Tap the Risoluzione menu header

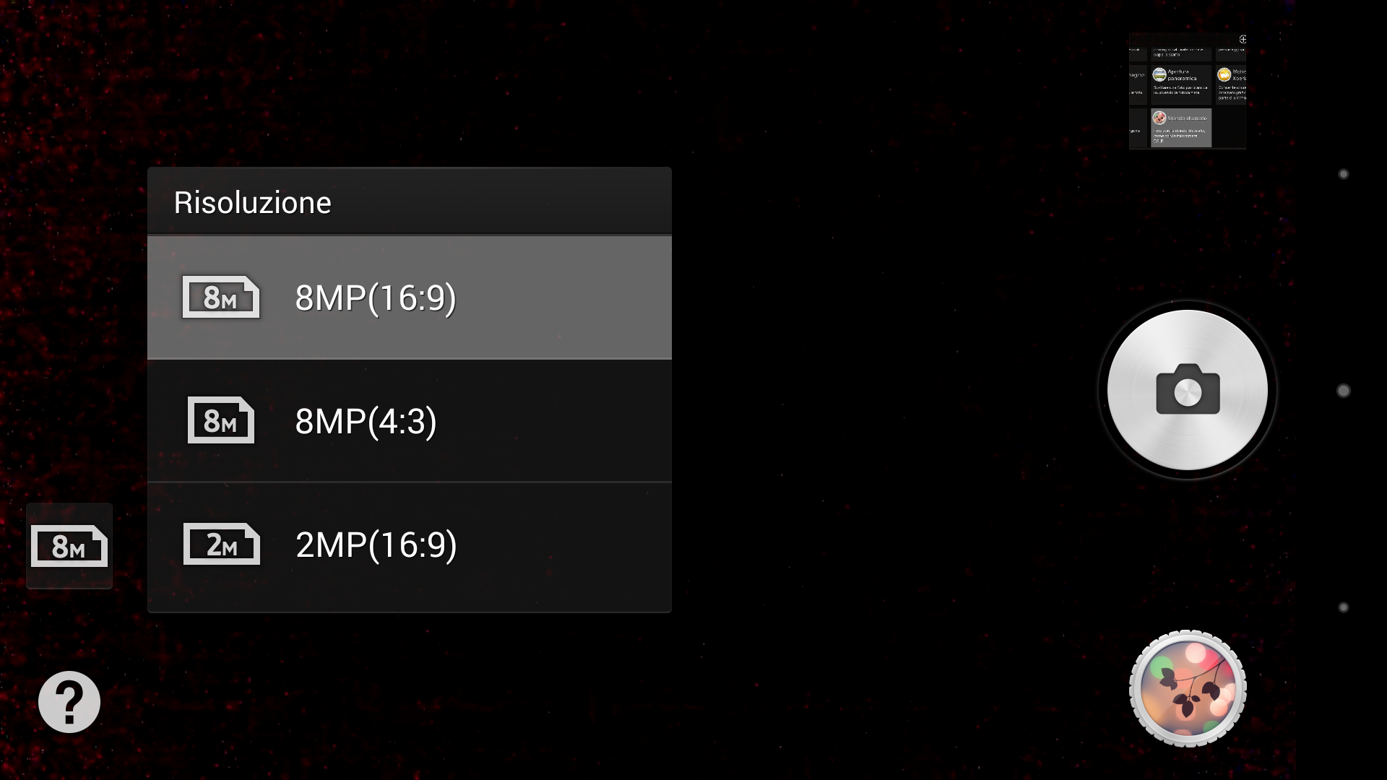[410, 201]
